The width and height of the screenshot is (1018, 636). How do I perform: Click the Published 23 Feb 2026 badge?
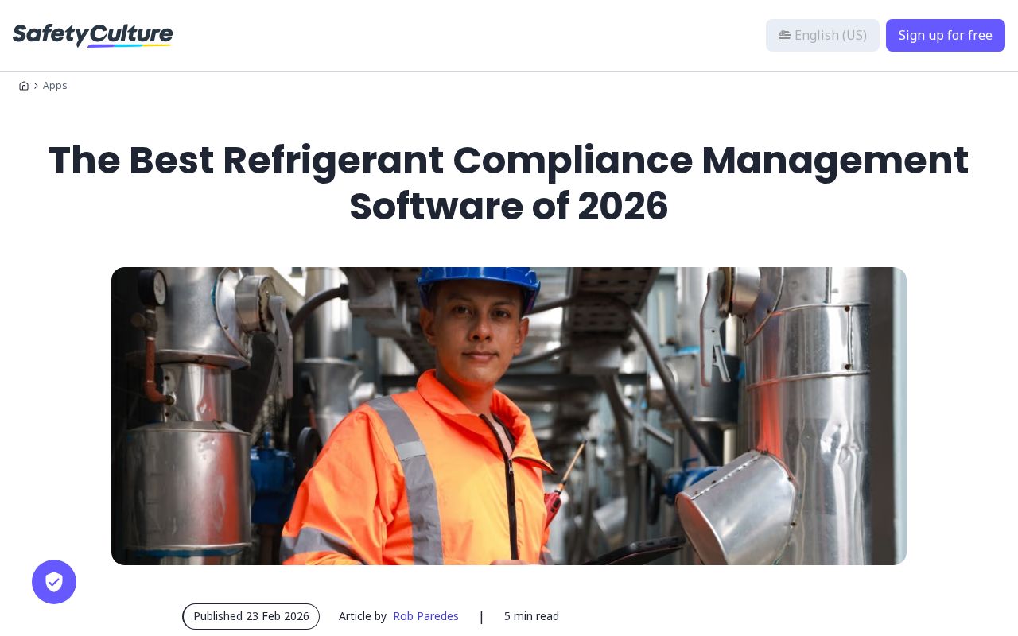click(x=251, y=616)
